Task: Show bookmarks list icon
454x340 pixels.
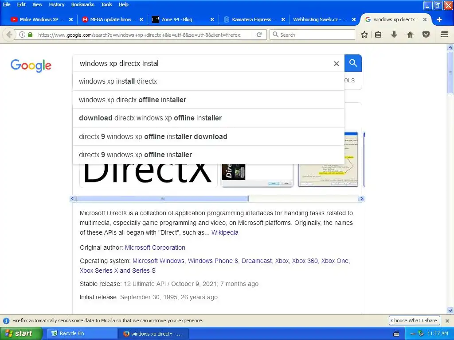Action: click(378, 35)
